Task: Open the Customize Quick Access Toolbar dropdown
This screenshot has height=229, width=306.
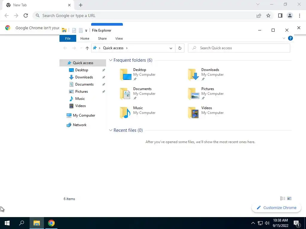Action: [x=86, y=31]
